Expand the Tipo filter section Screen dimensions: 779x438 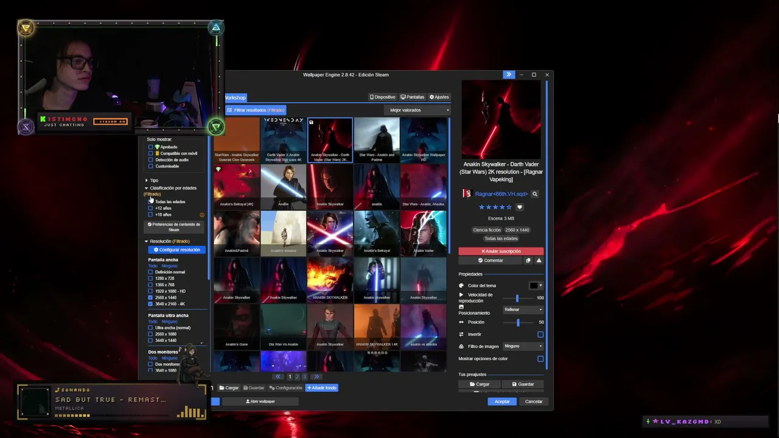tap(152, 181)
